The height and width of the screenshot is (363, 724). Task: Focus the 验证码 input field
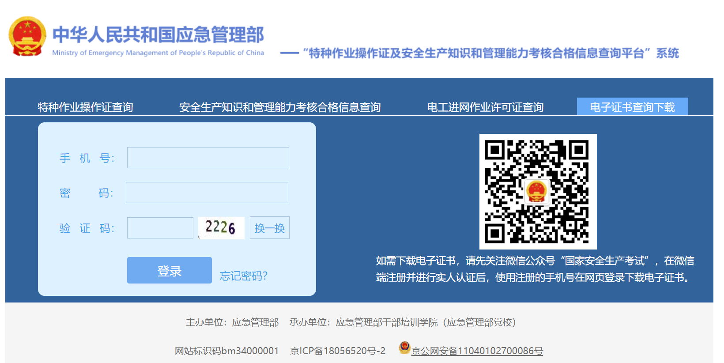click(x=160, y=228)
